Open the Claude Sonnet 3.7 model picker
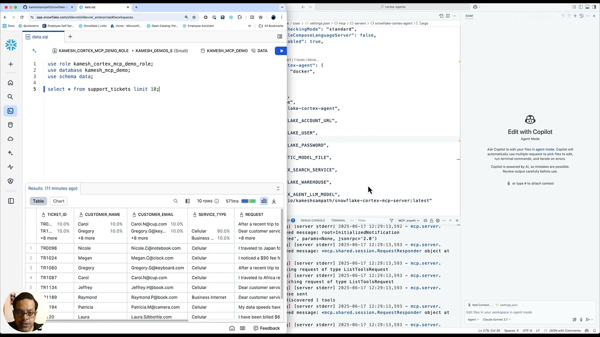This screenshot has width=600, height=337. pyautogui.click(x=496, y=320)
